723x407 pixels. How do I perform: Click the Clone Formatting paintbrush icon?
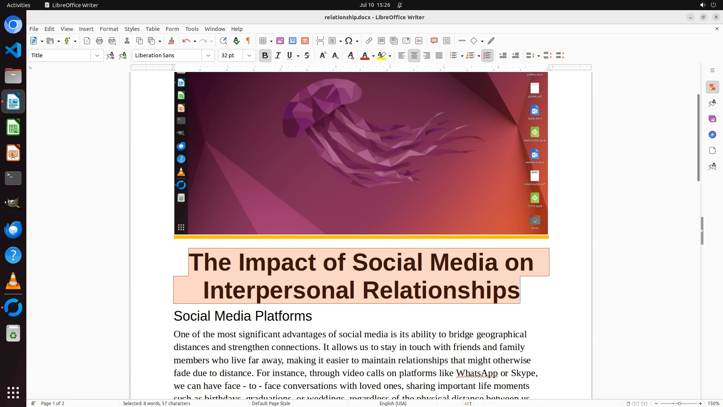[x=171, y=41]
